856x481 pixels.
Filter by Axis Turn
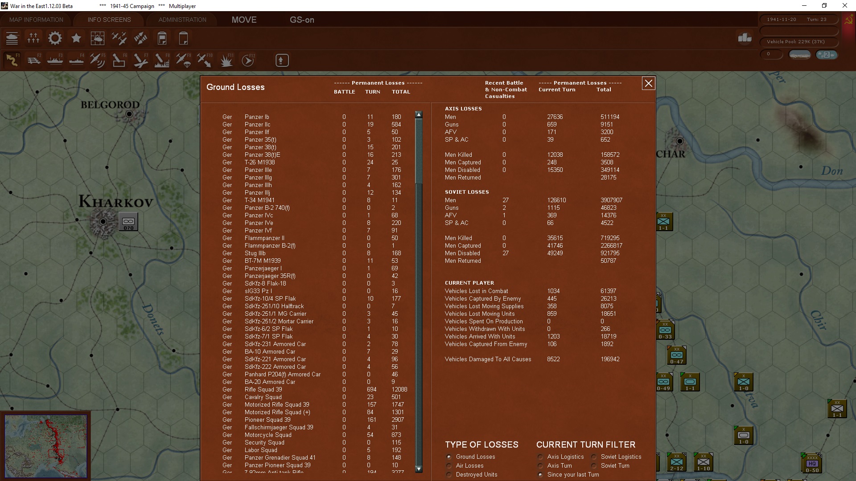coord(540,466)
